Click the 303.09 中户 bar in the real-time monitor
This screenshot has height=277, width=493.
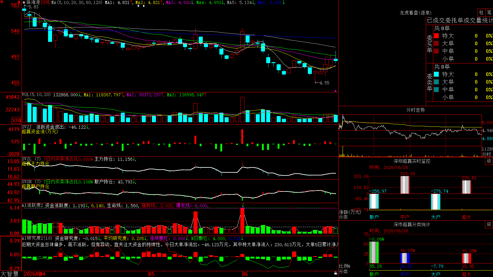(405, 185)
